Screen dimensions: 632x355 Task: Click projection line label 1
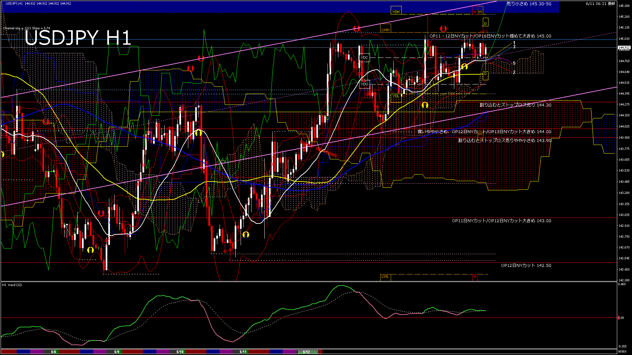[514, 43]
